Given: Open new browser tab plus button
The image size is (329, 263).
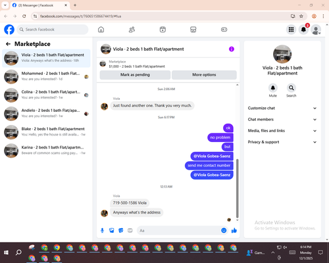Looking at the screenshot, I should (x=75, y=5).
